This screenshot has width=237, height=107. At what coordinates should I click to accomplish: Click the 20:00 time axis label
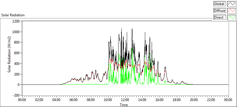click(x=194, y=100)
